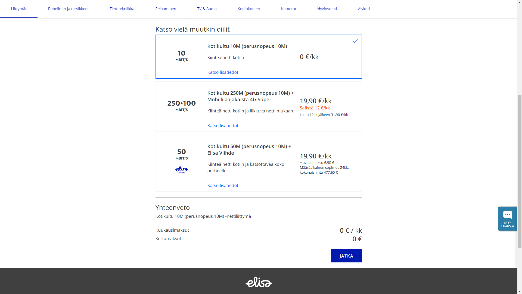Click the 10 MBIT/S speed badge
This screenshot has height=294, width=522.
click(x=182, y=56)
